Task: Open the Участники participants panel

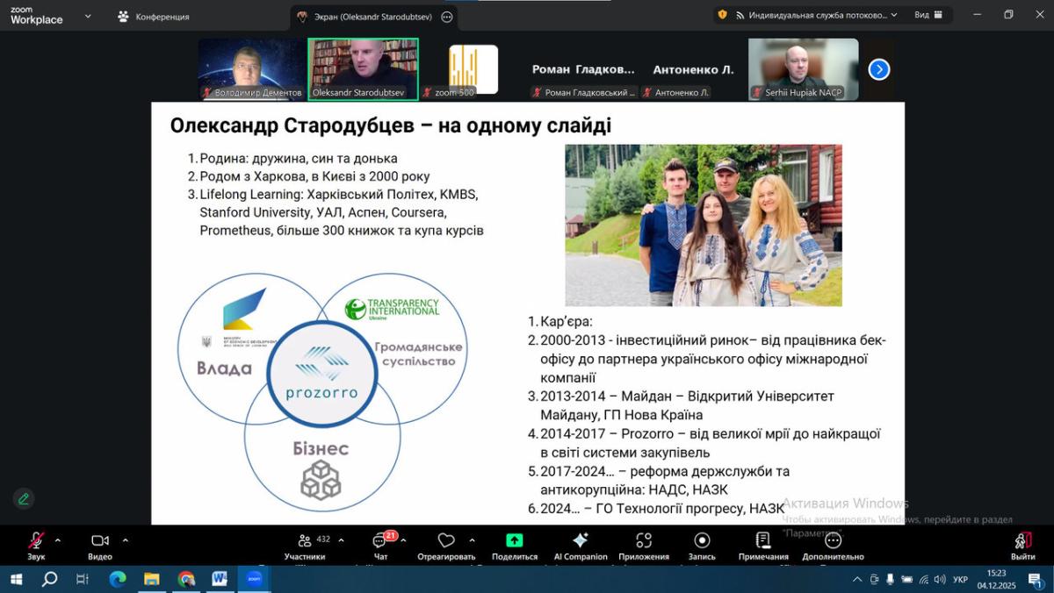Action: pos(305,541)
